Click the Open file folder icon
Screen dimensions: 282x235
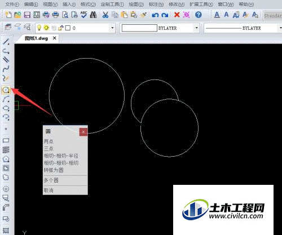pos(17,15)
